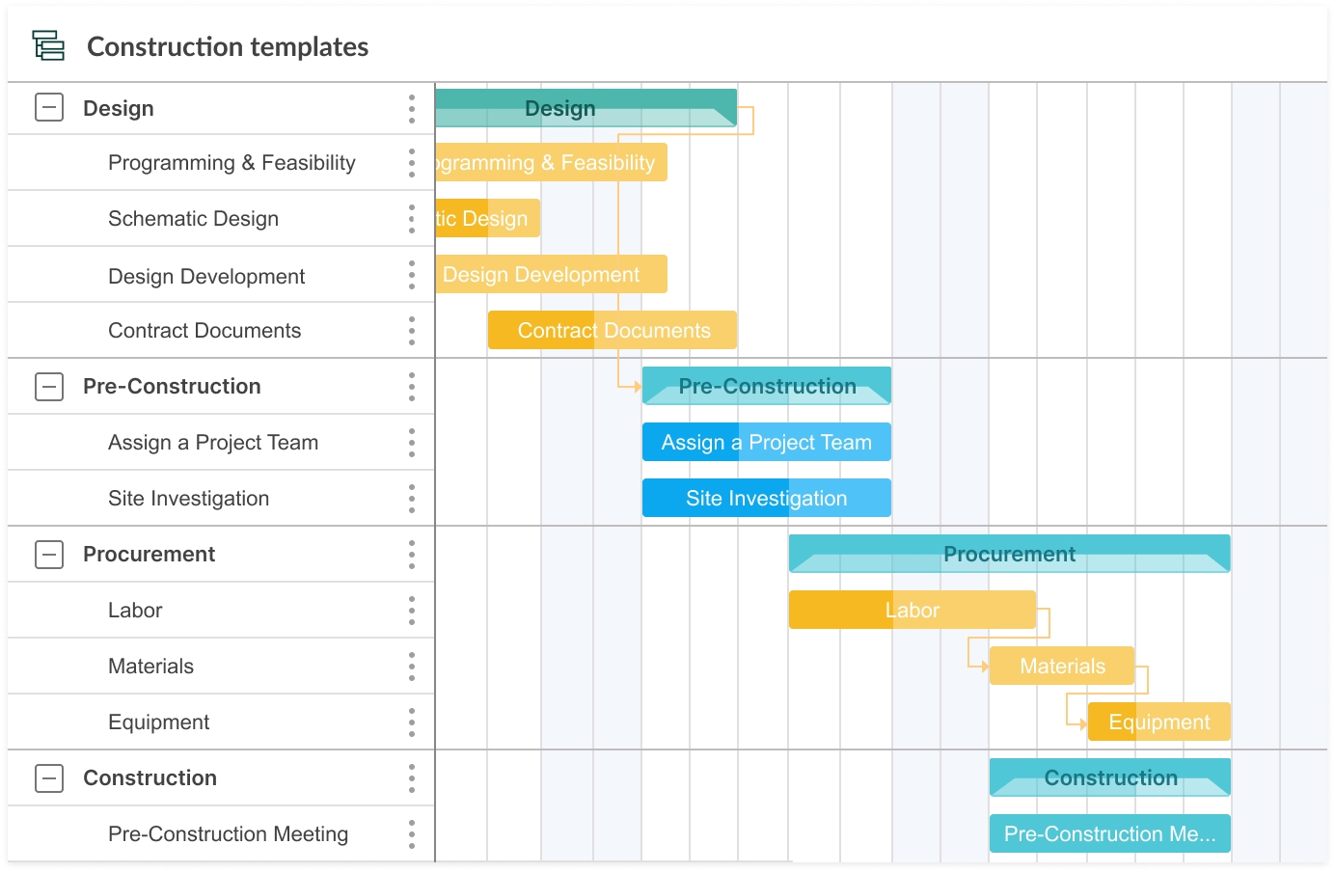Collapse the Procurement section
Image resolution: width=1335 pixels, height=872 pixels.
coord(48,554)
